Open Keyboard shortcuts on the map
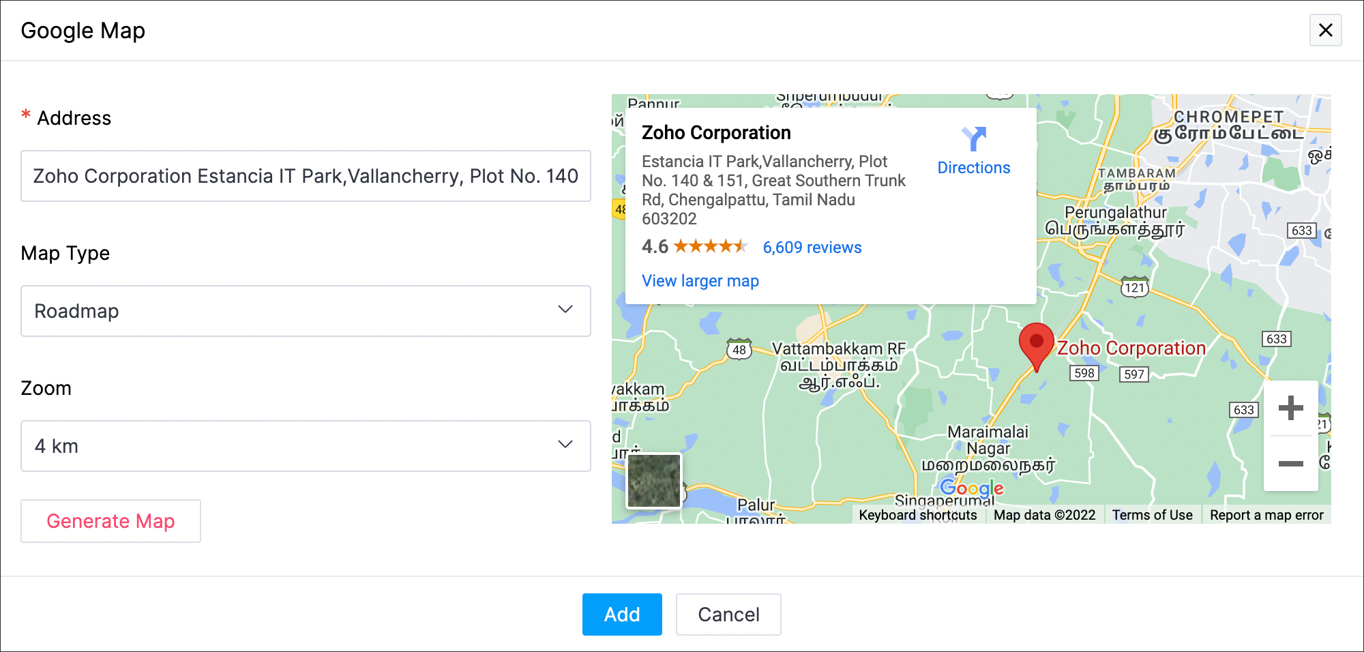Screen dimensions: 1364x652 [917, 515]
